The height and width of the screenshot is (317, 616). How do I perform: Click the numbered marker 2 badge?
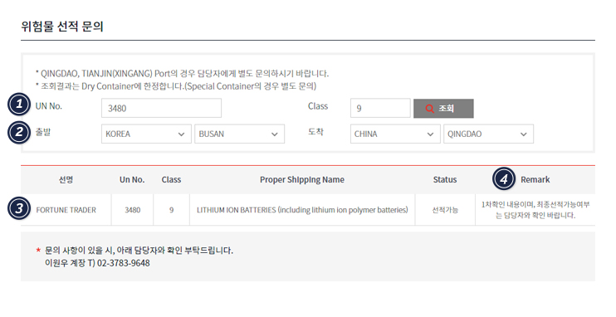(19, 133)
